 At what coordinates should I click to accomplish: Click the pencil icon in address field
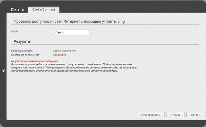[56, 32]
